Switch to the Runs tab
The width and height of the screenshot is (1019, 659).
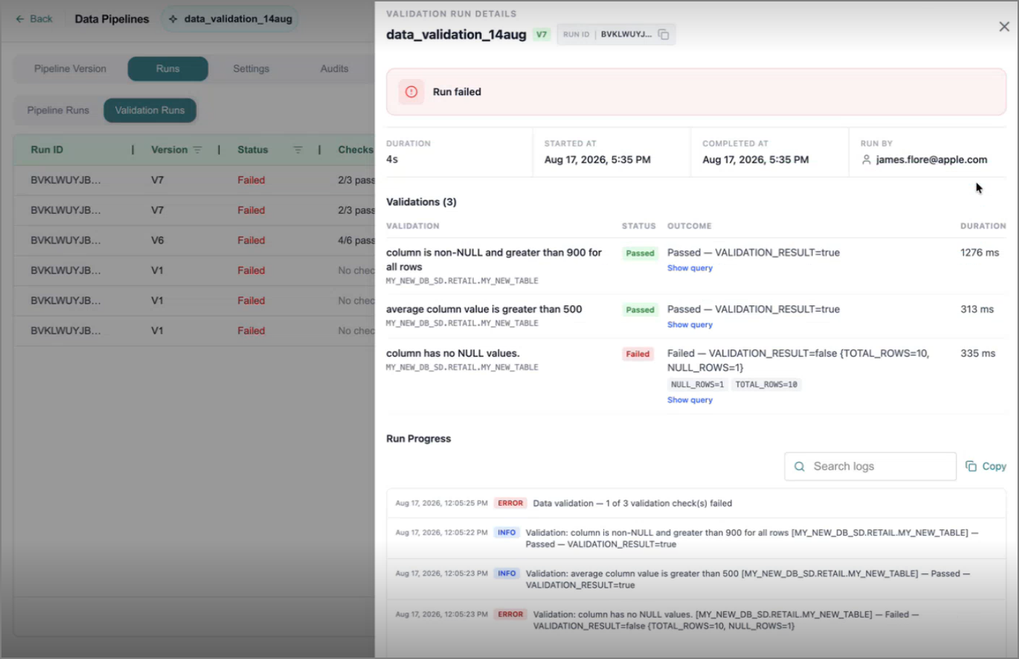[168, 69]
